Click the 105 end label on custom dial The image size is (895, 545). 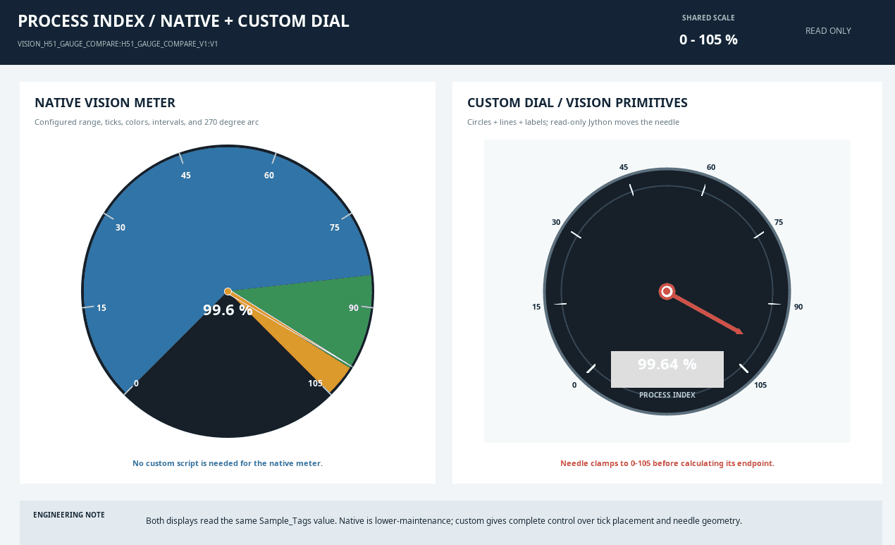(x=760, y=385)
